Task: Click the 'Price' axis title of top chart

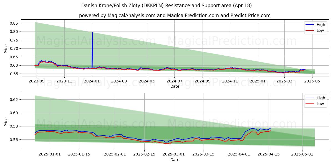Action: click(x=6, y=49)
